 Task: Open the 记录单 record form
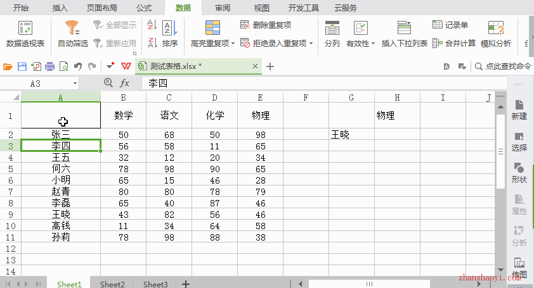tap(450, 25)
